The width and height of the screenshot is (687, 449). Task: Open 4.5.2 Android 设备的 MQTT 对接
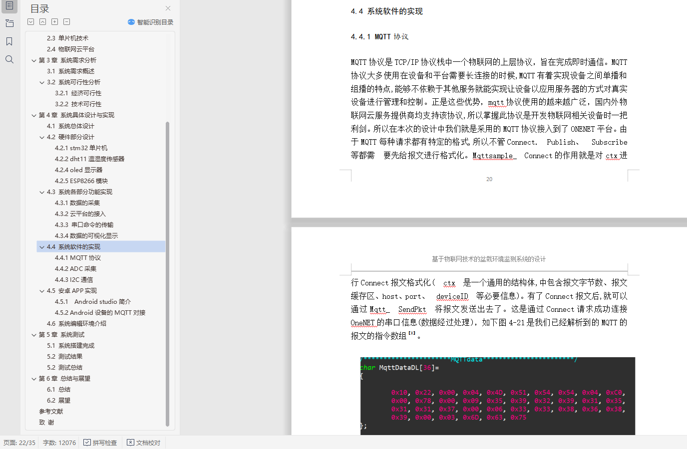[100, 312]
